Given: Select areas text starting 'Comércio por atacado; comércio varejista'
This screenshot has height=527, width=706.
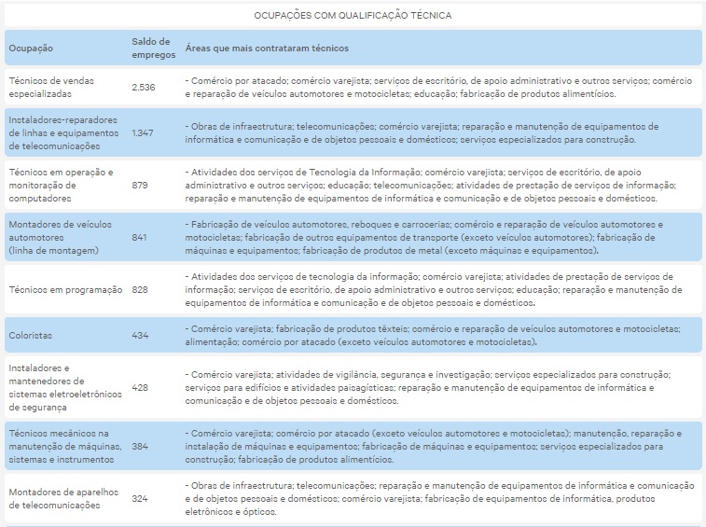Looking at the screenshot, I should (x=438, y=88).
